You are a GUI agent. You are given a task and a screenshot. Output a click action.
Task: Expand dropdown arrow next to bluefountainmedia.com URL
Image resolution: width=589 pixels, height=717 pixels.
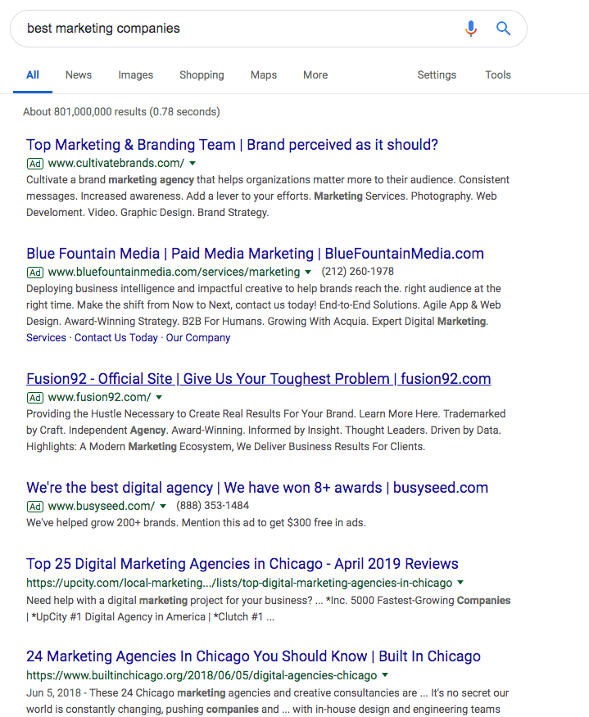pyautogui.click(x=308, y=272)
